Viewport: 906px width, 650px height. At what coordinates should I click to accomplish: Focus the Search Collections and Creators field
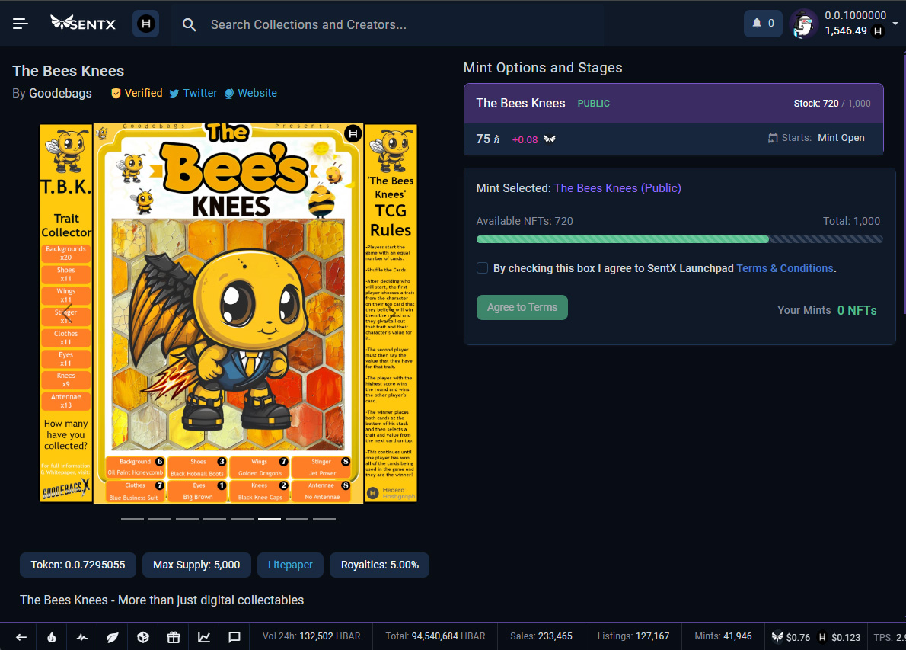(387, 24)
